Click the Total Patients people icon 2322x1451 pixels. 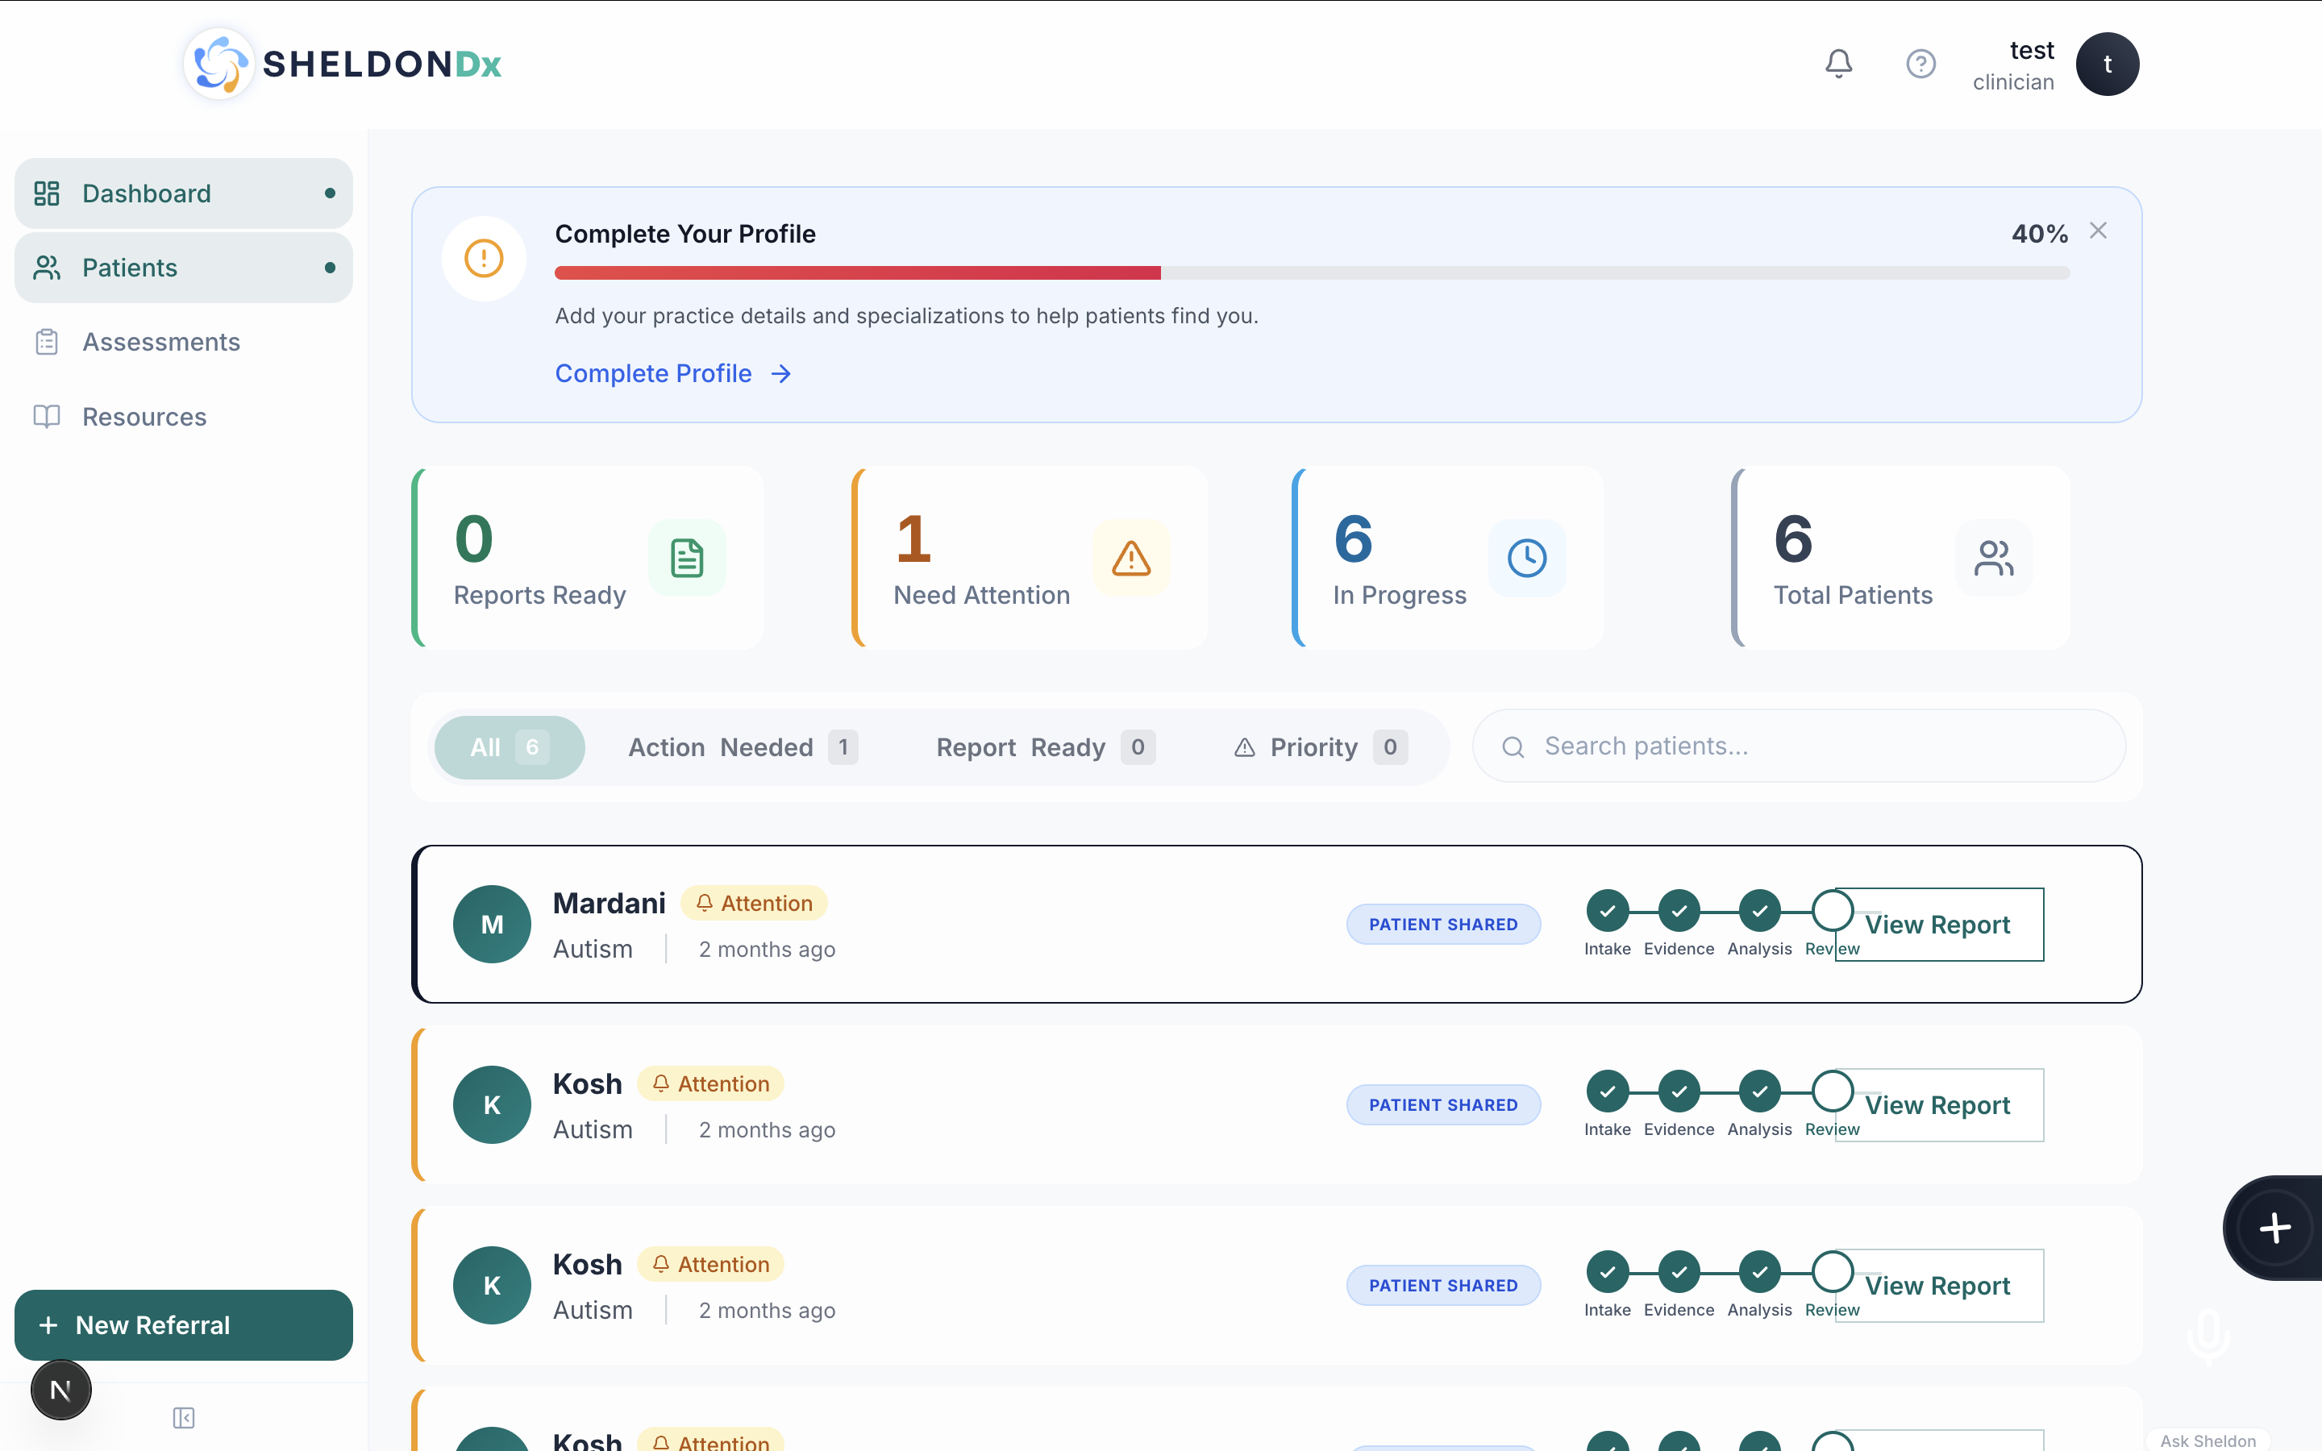point(1994,558)
